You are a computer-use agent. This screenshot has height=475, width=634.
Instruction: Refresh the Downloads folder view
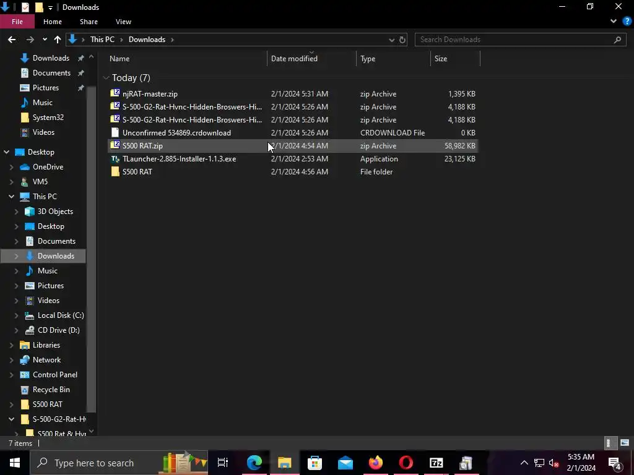(402, 40)
